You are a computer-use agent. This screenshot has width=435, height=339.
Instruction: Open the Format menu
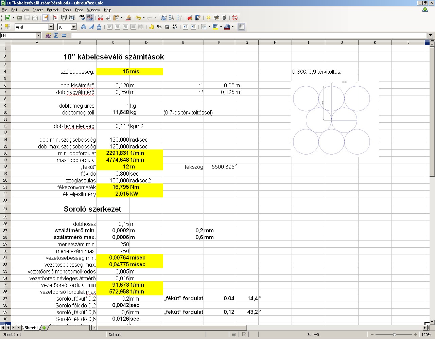click(x=53, y=10)
